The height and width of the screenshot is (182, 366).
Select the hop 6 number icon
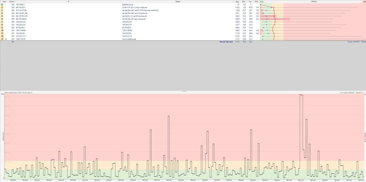tap(2, 19)
